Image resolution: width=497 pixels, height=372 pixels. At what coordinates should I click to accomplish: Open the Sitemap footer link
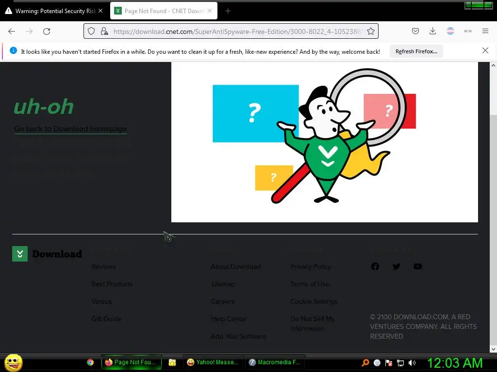click(x=223, y=284)
